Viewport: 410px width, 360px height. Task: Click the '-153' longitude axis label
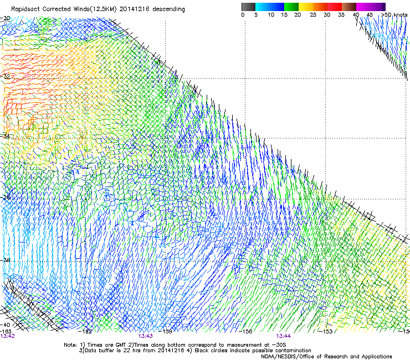point(326,332)
